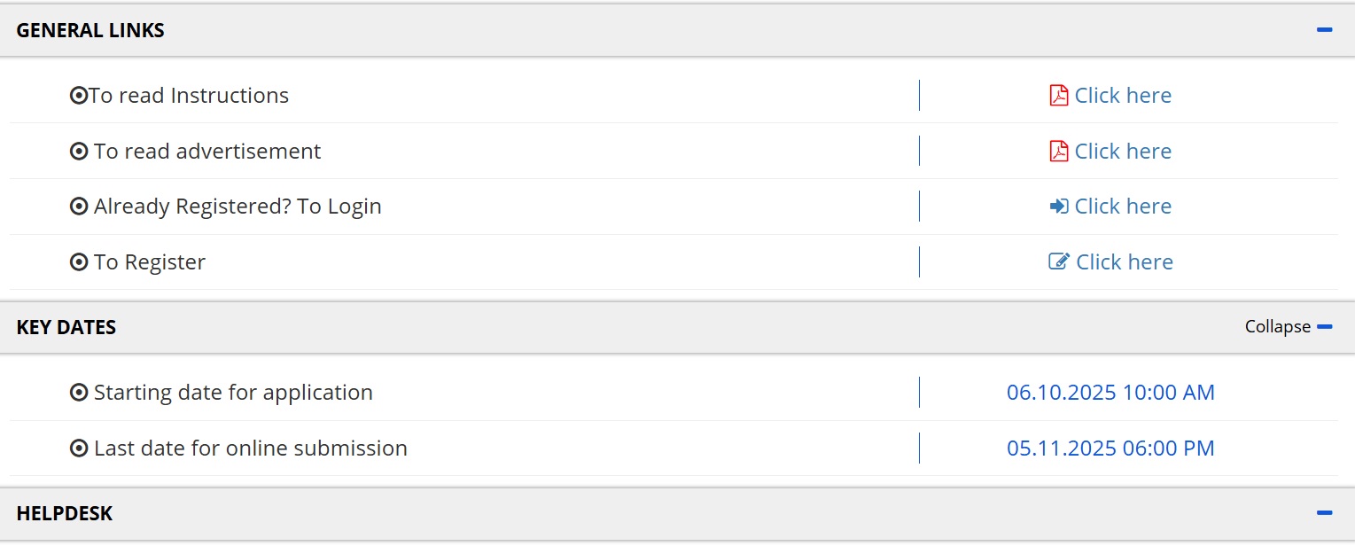Click the General Links header title

coord(90,30)
